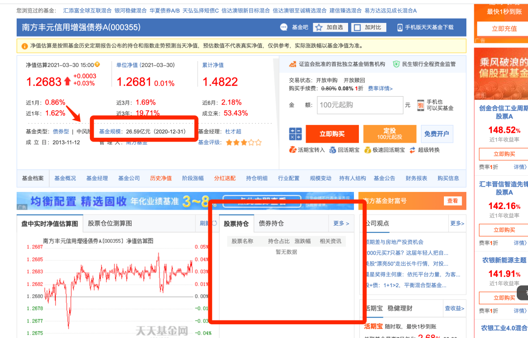This screenshot has height=338, width=528.
Task: Click the 手机版天天基金下载 phone icon
Action: coord(400,27)
